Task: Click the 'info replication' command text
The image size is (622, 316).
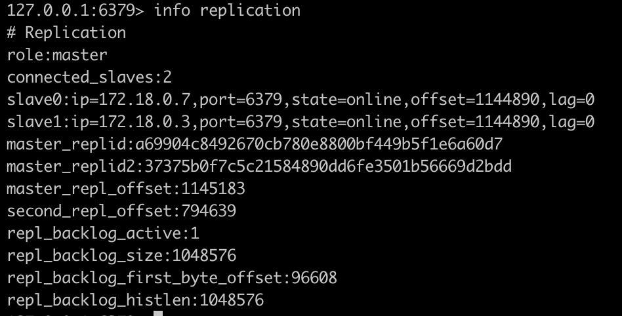Action: (x=226, y=10)
